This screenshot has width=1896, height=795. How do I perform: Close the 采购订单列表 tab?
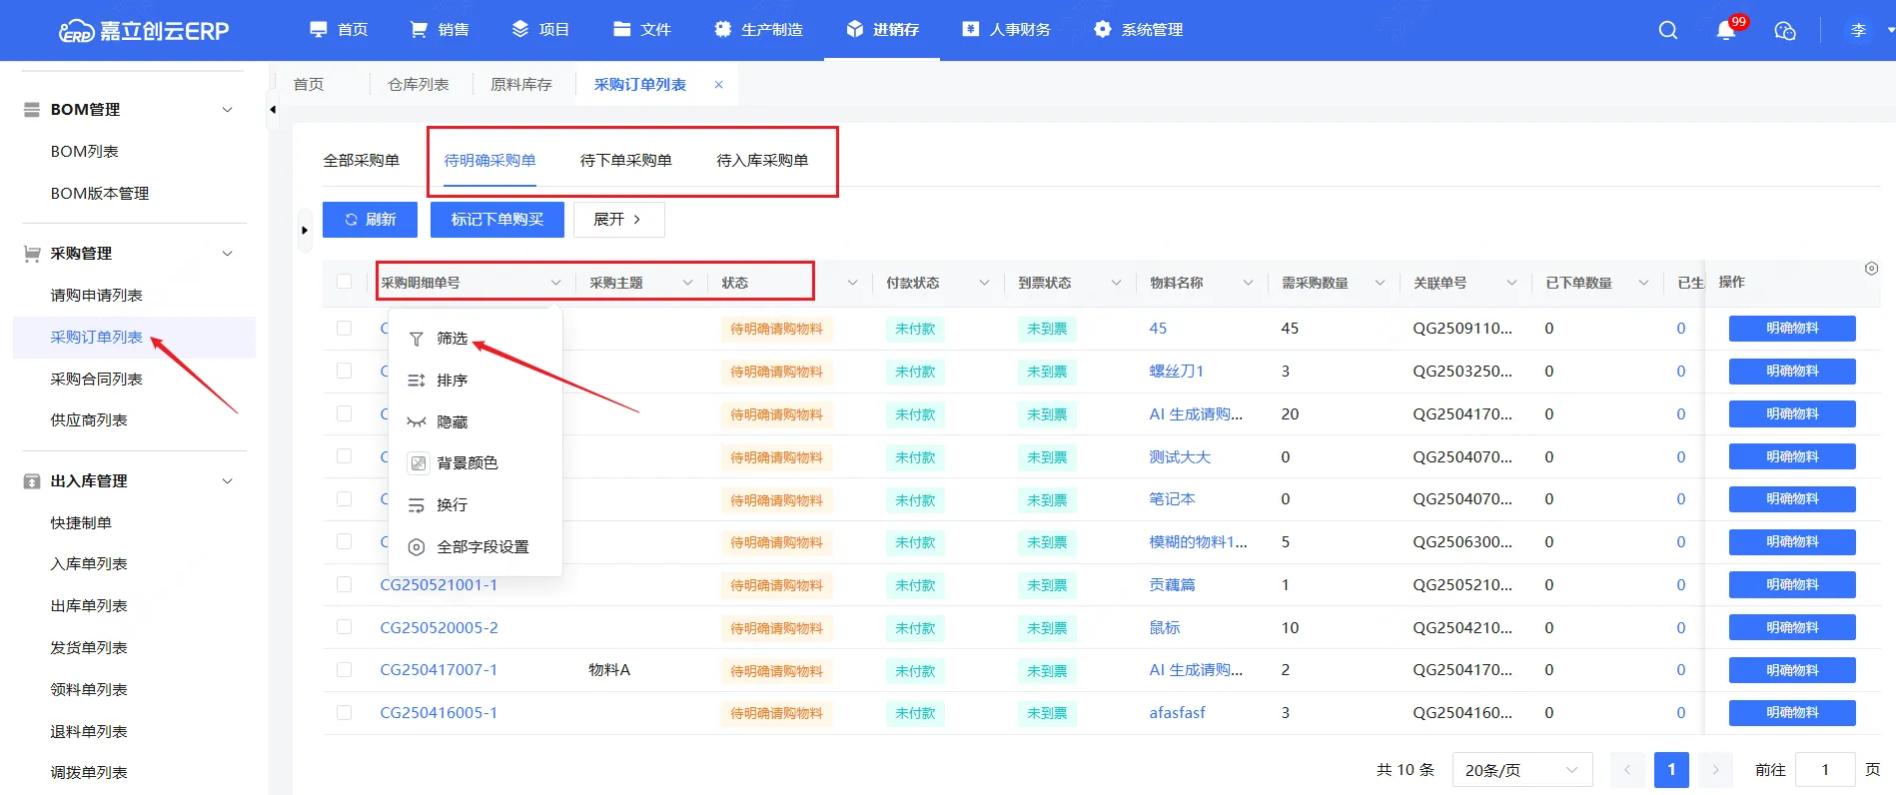[718, 85]
